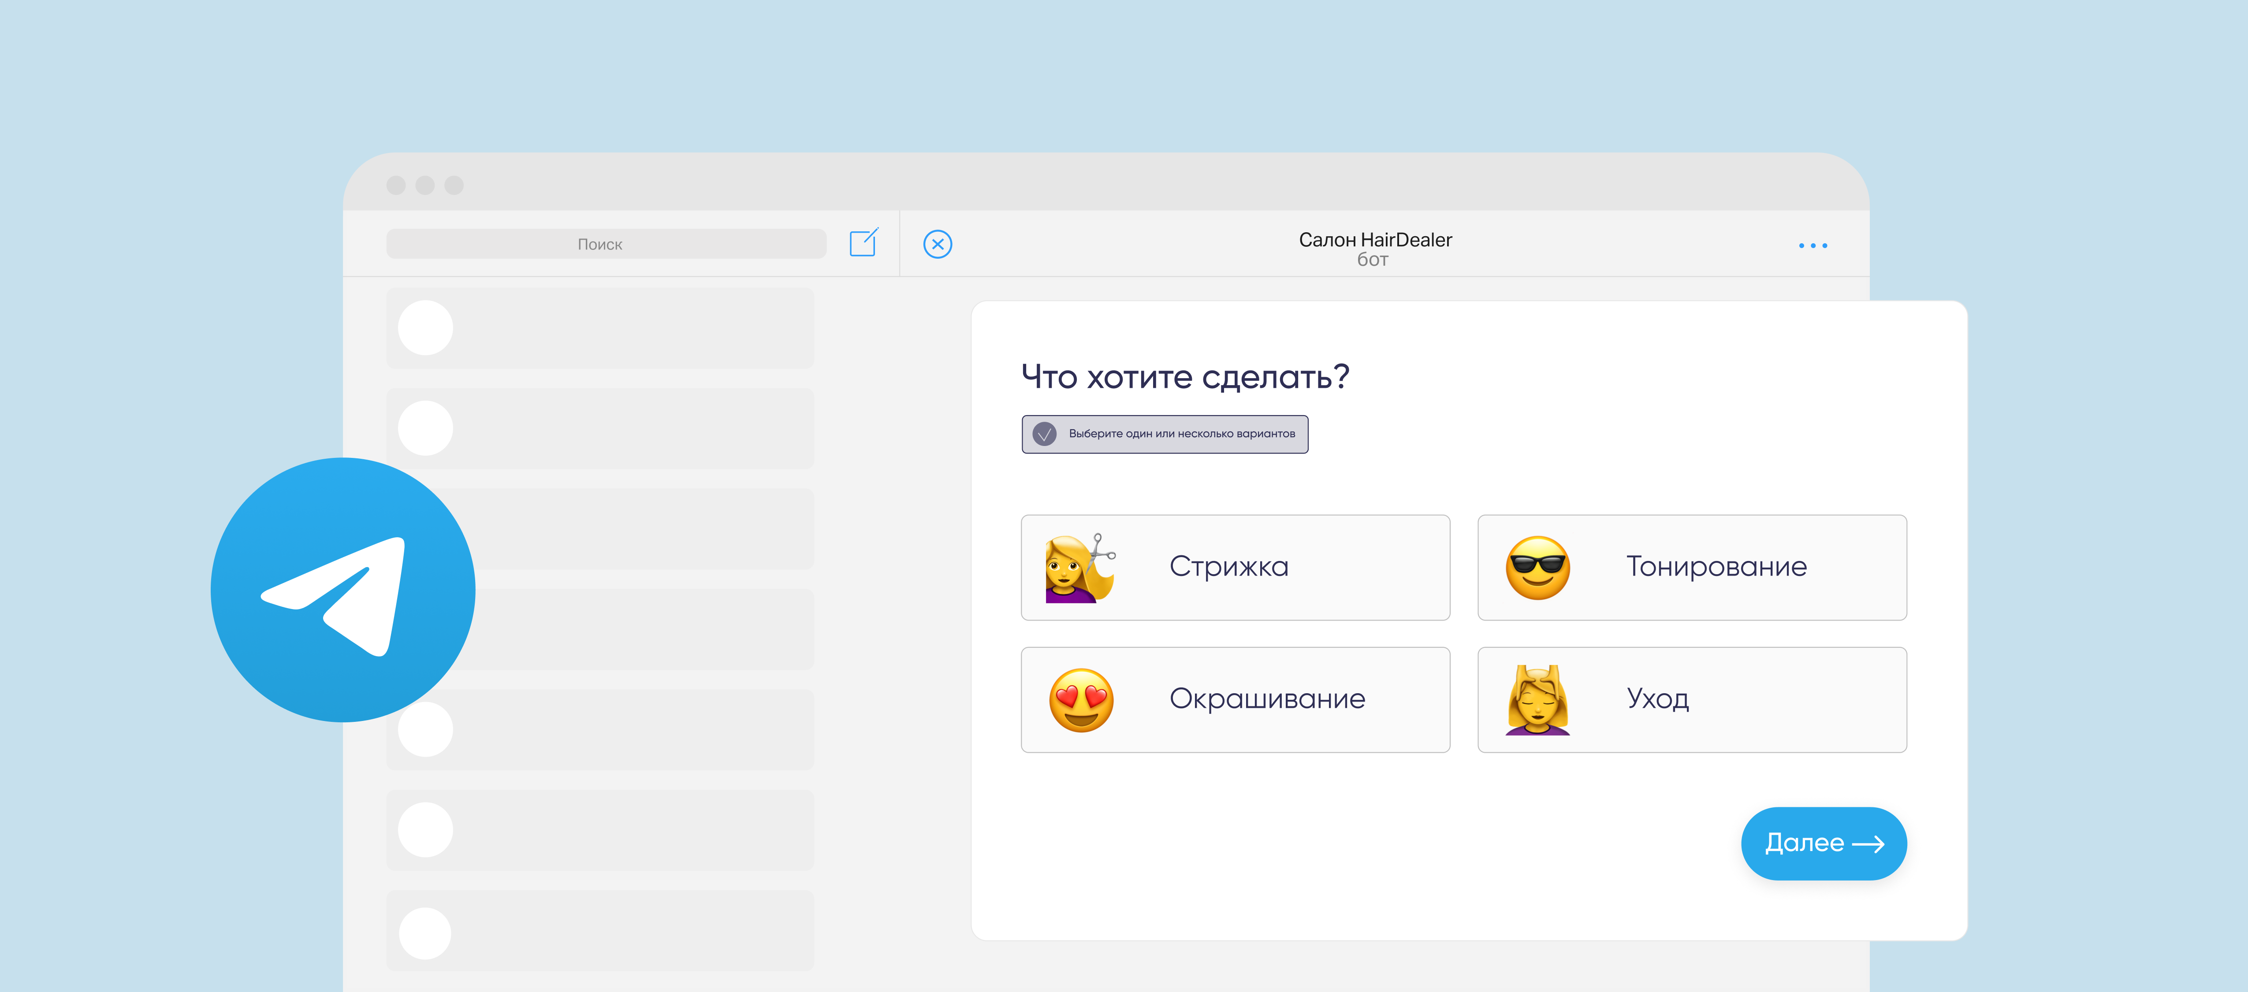Click the compose new message icon
The image size is (2248, 992).
(863, 242)
